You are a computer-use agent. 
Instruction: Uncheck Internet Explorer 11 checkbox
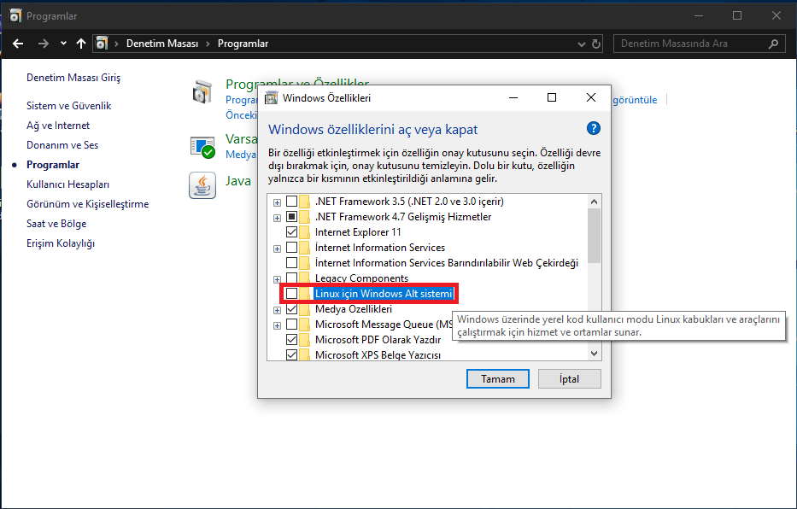click(x=292, y=232)
